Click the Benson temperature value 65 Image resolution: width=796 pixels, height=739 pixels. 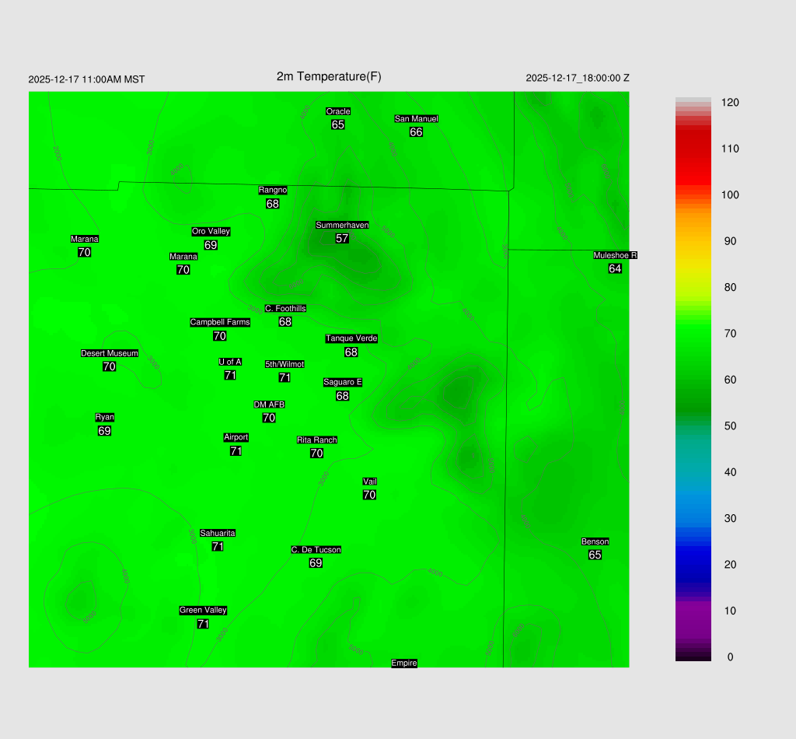595,555
